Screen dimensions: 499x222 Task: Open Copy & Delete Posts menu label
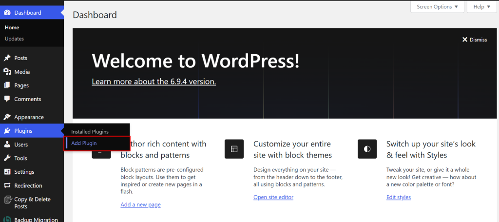[x=32, y=203]
